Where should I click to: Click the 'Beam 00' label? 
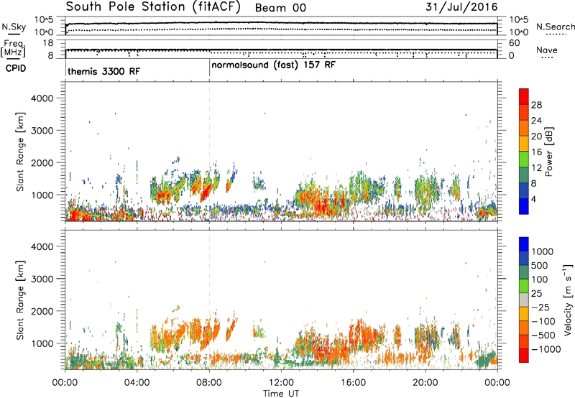[280, 8]
